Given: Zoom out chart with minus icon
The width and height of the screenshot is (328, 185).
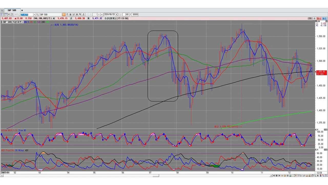Looking at the screenshot, I should [x=282, y=176].
